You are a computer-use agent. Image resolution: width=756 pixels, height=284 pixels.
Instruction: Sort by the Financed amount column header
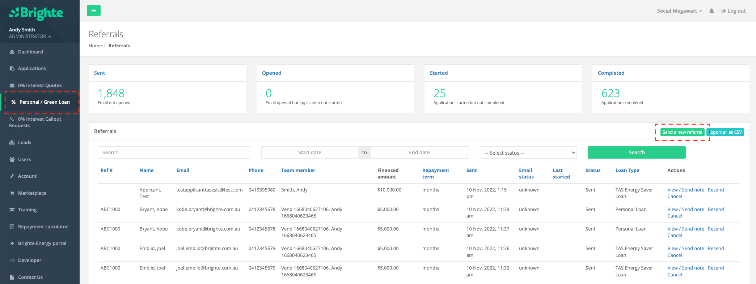click(388, 173)
